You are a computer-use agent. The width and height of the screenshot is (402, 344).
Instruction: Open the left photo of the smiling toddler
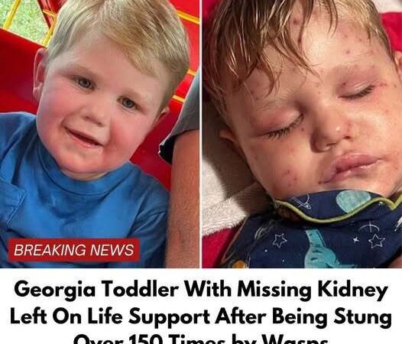tap(99, 134)
